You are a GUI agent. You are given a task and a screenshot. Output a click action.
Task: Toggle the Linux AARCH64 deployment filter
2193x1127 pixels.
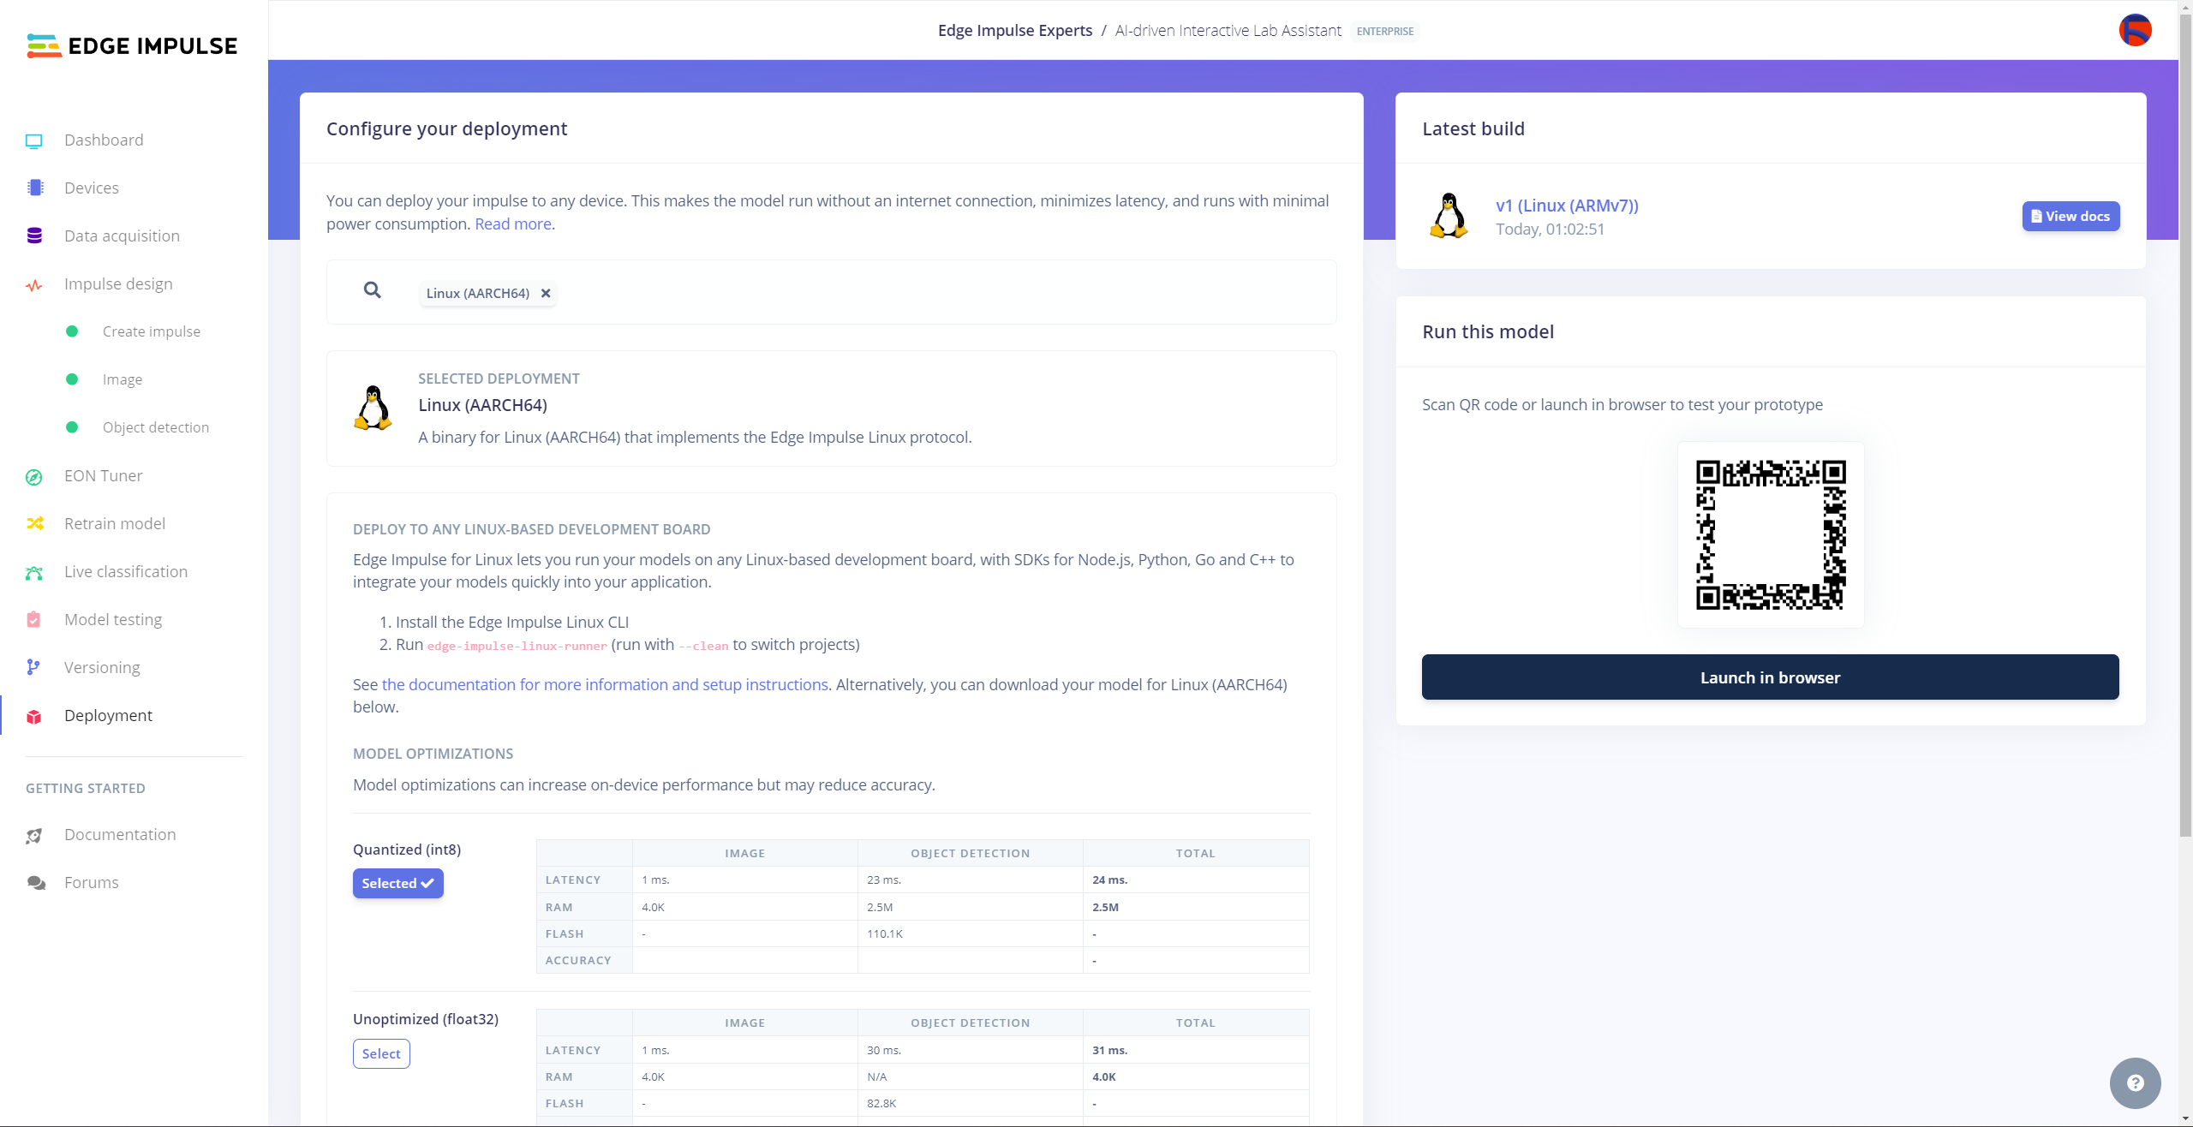[x=546, y=293]
